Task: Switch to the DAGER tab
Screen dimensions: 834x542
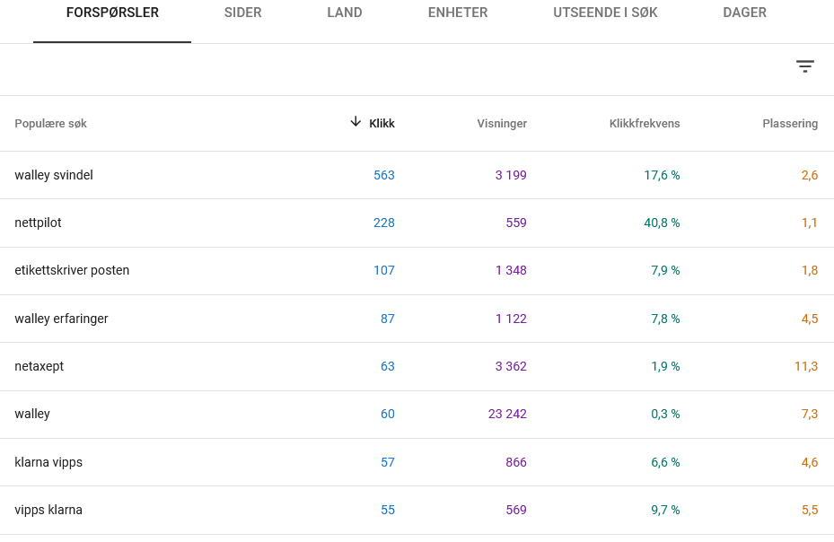Action: tap(744, 13)
